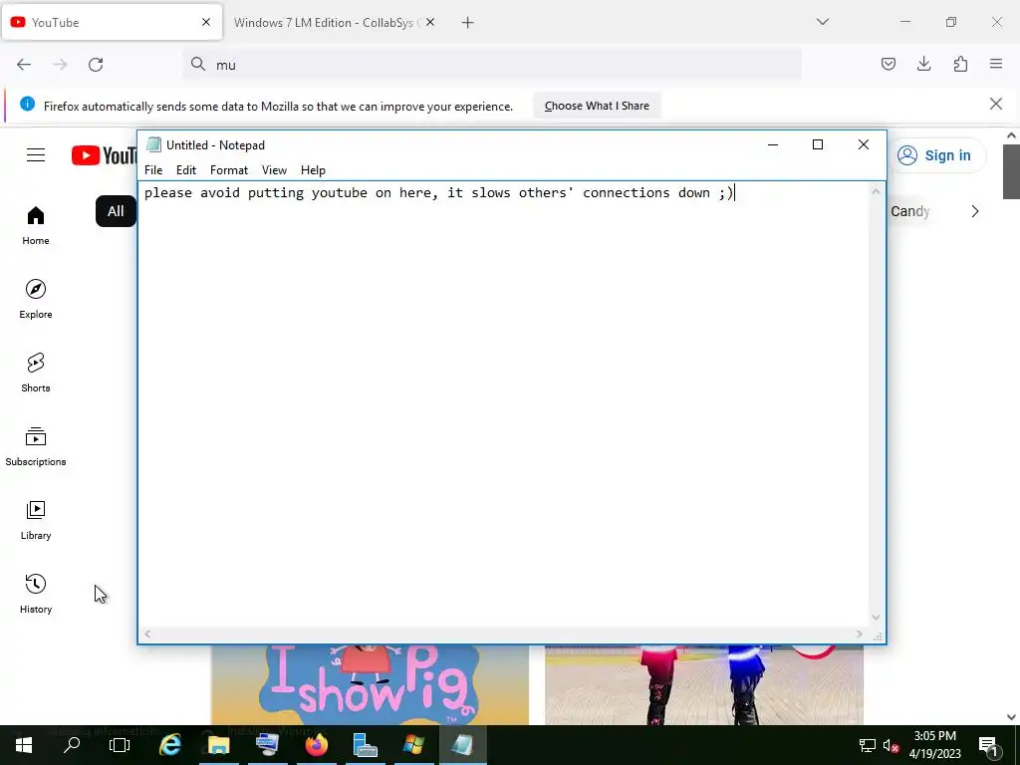Screen dimensions: 1020x765
Task: Launch Internet Explorer from taskbar
Action: click(169, 745)
